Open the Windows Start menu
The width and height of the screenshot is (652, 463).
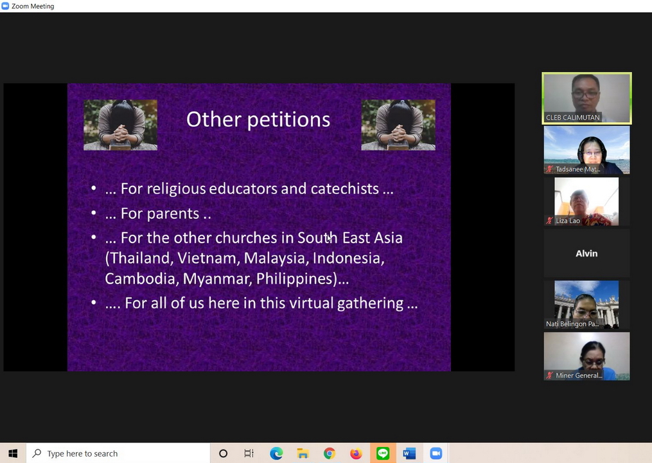[x=13, y=453]
